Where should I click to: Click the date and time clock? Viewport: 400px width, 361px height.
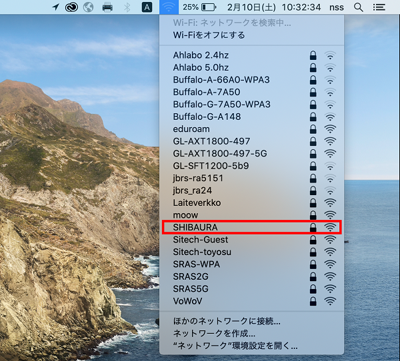tap(274, 7)
